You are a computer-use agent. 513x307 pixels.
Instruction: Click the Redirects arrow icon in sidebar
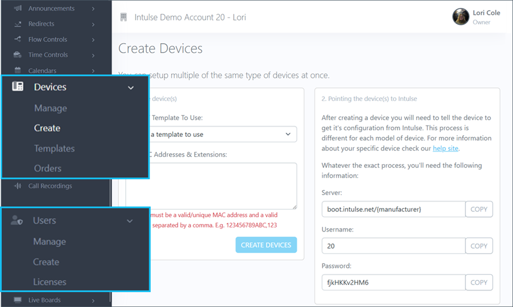(x=18, y=24)
